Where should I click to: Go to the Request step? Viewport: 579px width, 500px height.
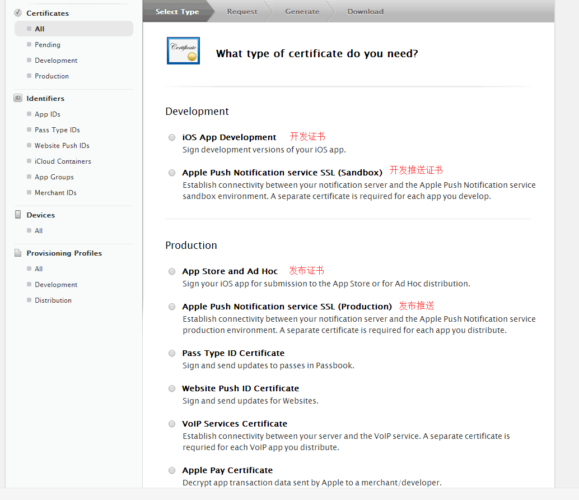coord(242,11)
